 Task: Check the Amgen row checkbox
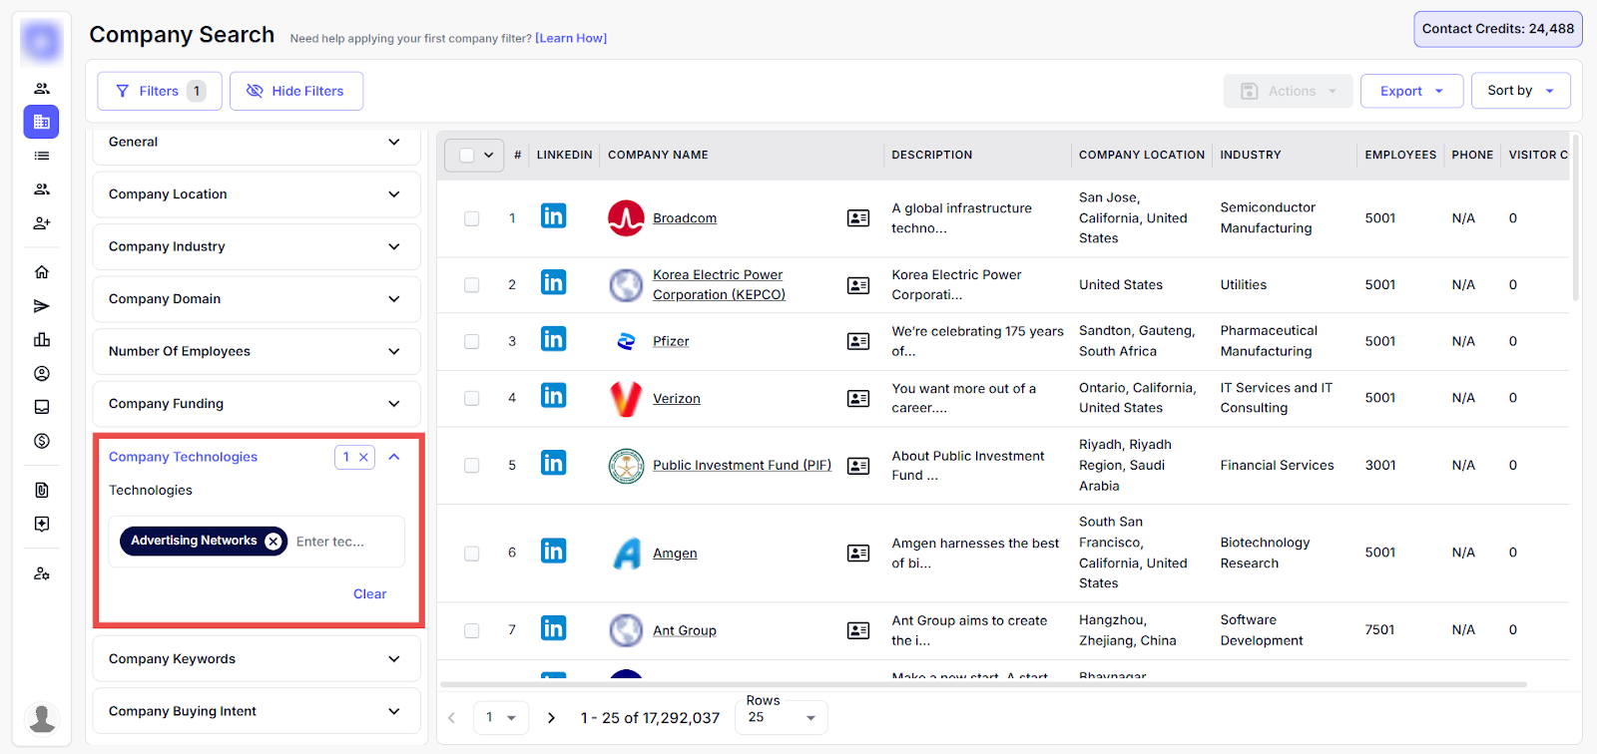click(471, 554)
